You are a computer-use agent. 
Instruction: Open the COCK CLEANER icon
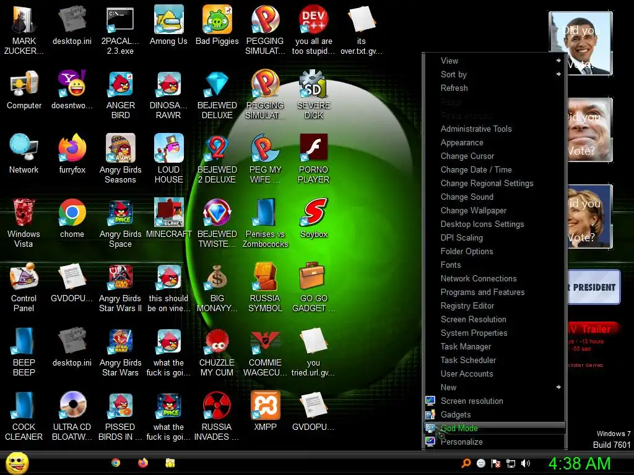click(24, 416)
